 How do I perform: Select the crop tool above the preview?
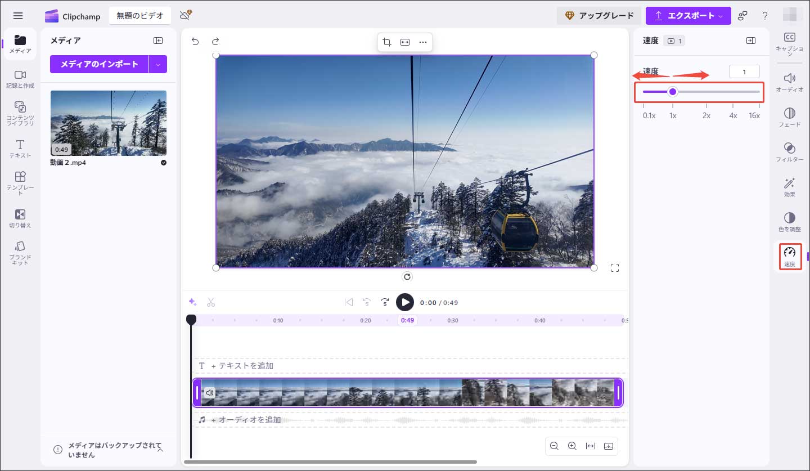point(387,41)
